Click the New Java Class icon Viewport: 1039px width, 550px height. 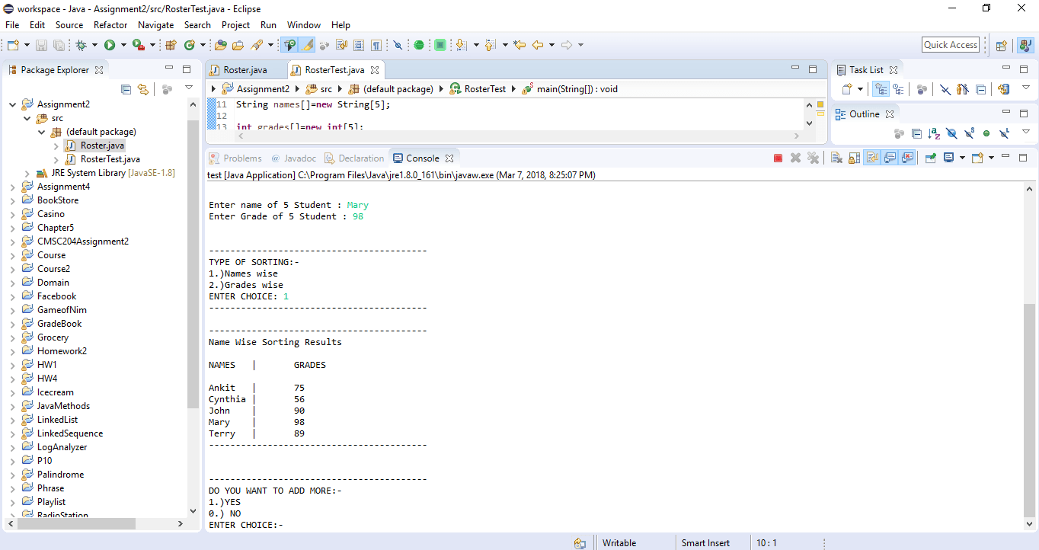(190, 45)
